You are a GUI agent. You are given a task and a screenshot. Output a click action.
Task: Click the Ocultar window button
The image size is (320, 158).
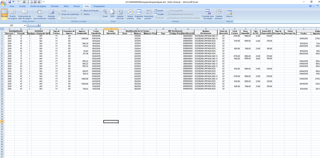tap(159, 14)
